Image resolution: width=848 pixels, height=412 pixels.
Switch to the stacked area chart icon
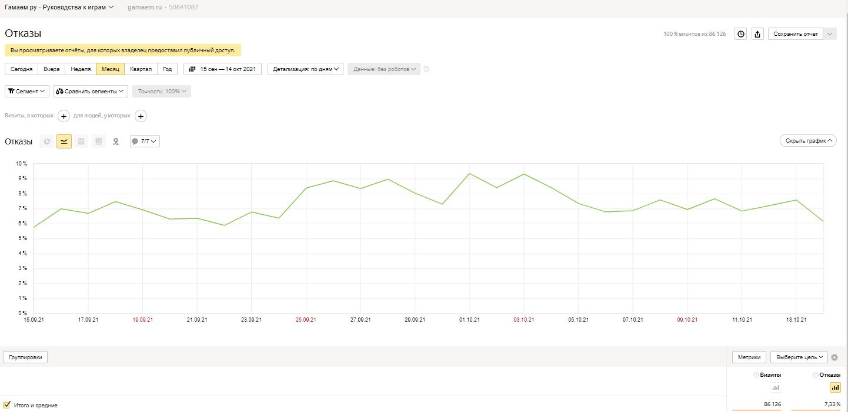pos(81,141)
